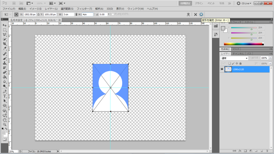This screenshot has height=154, width=274.
Task: Open the Mini Bridge panel icon
Action: (x=216, y=26)
